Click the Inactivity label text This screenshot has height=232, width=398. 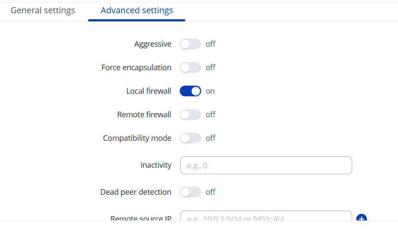pos(156,165)
